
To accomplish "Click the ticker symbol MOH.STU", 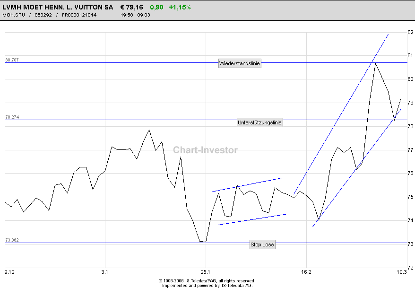I will click(x=14, y=15).
